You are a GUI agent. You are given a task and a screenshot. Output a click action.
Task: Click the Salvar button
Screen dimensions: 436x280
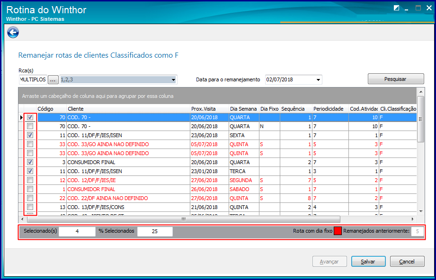coord(368,262)
